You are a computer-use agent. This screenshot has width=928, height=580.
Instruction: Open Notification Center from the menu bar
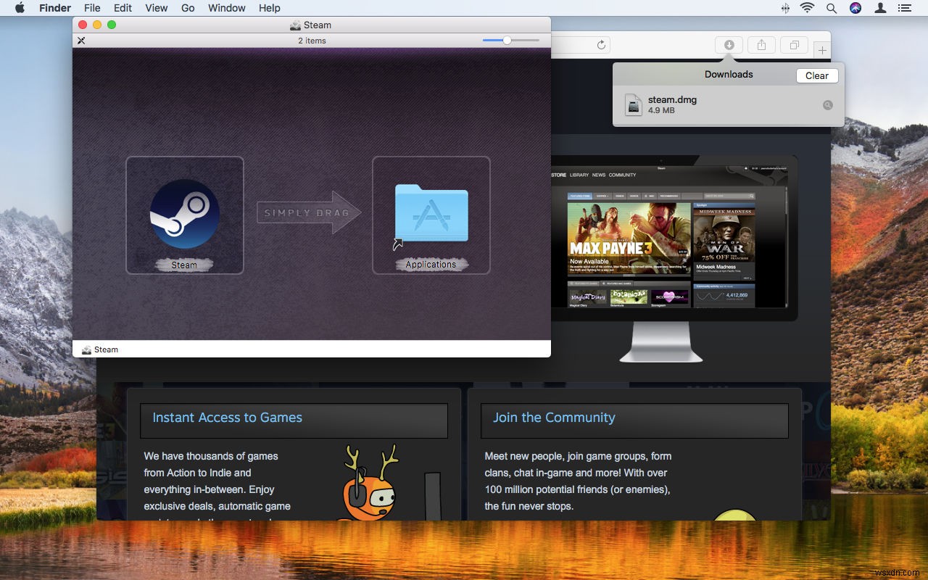pyautogui.click(x=904, y=8)
